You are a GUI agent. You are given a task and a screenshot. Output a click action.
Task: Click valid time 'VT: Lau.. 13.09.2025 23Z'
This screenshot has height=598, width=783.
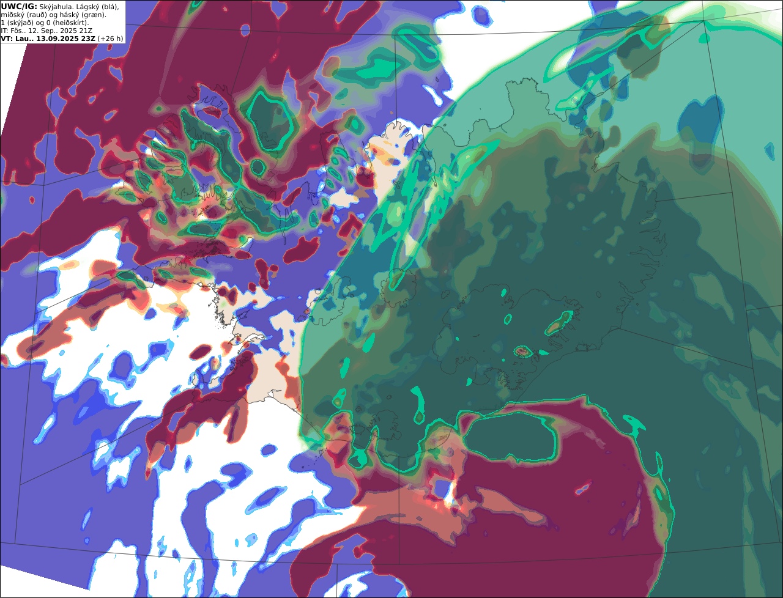[x=48, y=39]
